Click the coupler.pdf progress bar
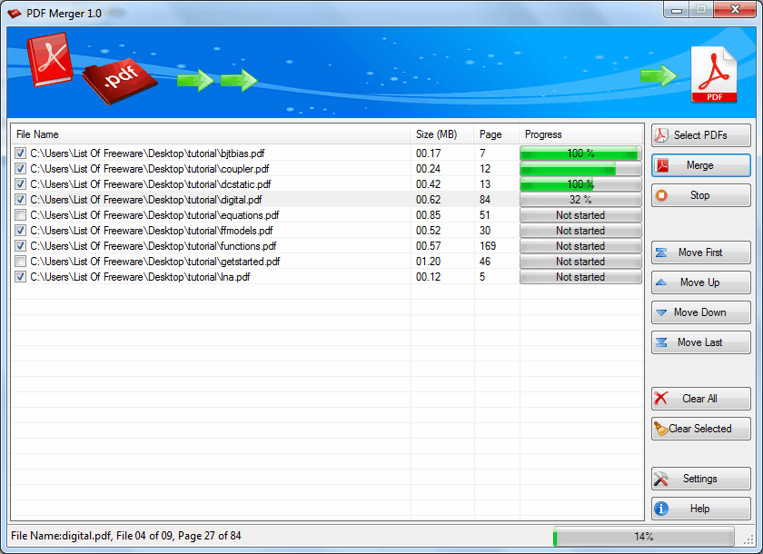Screen dimensions: 763x554 580,169
